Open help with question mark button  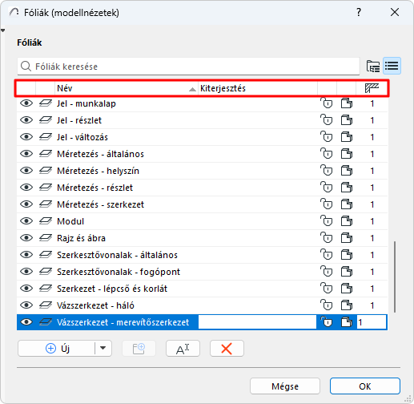click(x=359, y=12)
